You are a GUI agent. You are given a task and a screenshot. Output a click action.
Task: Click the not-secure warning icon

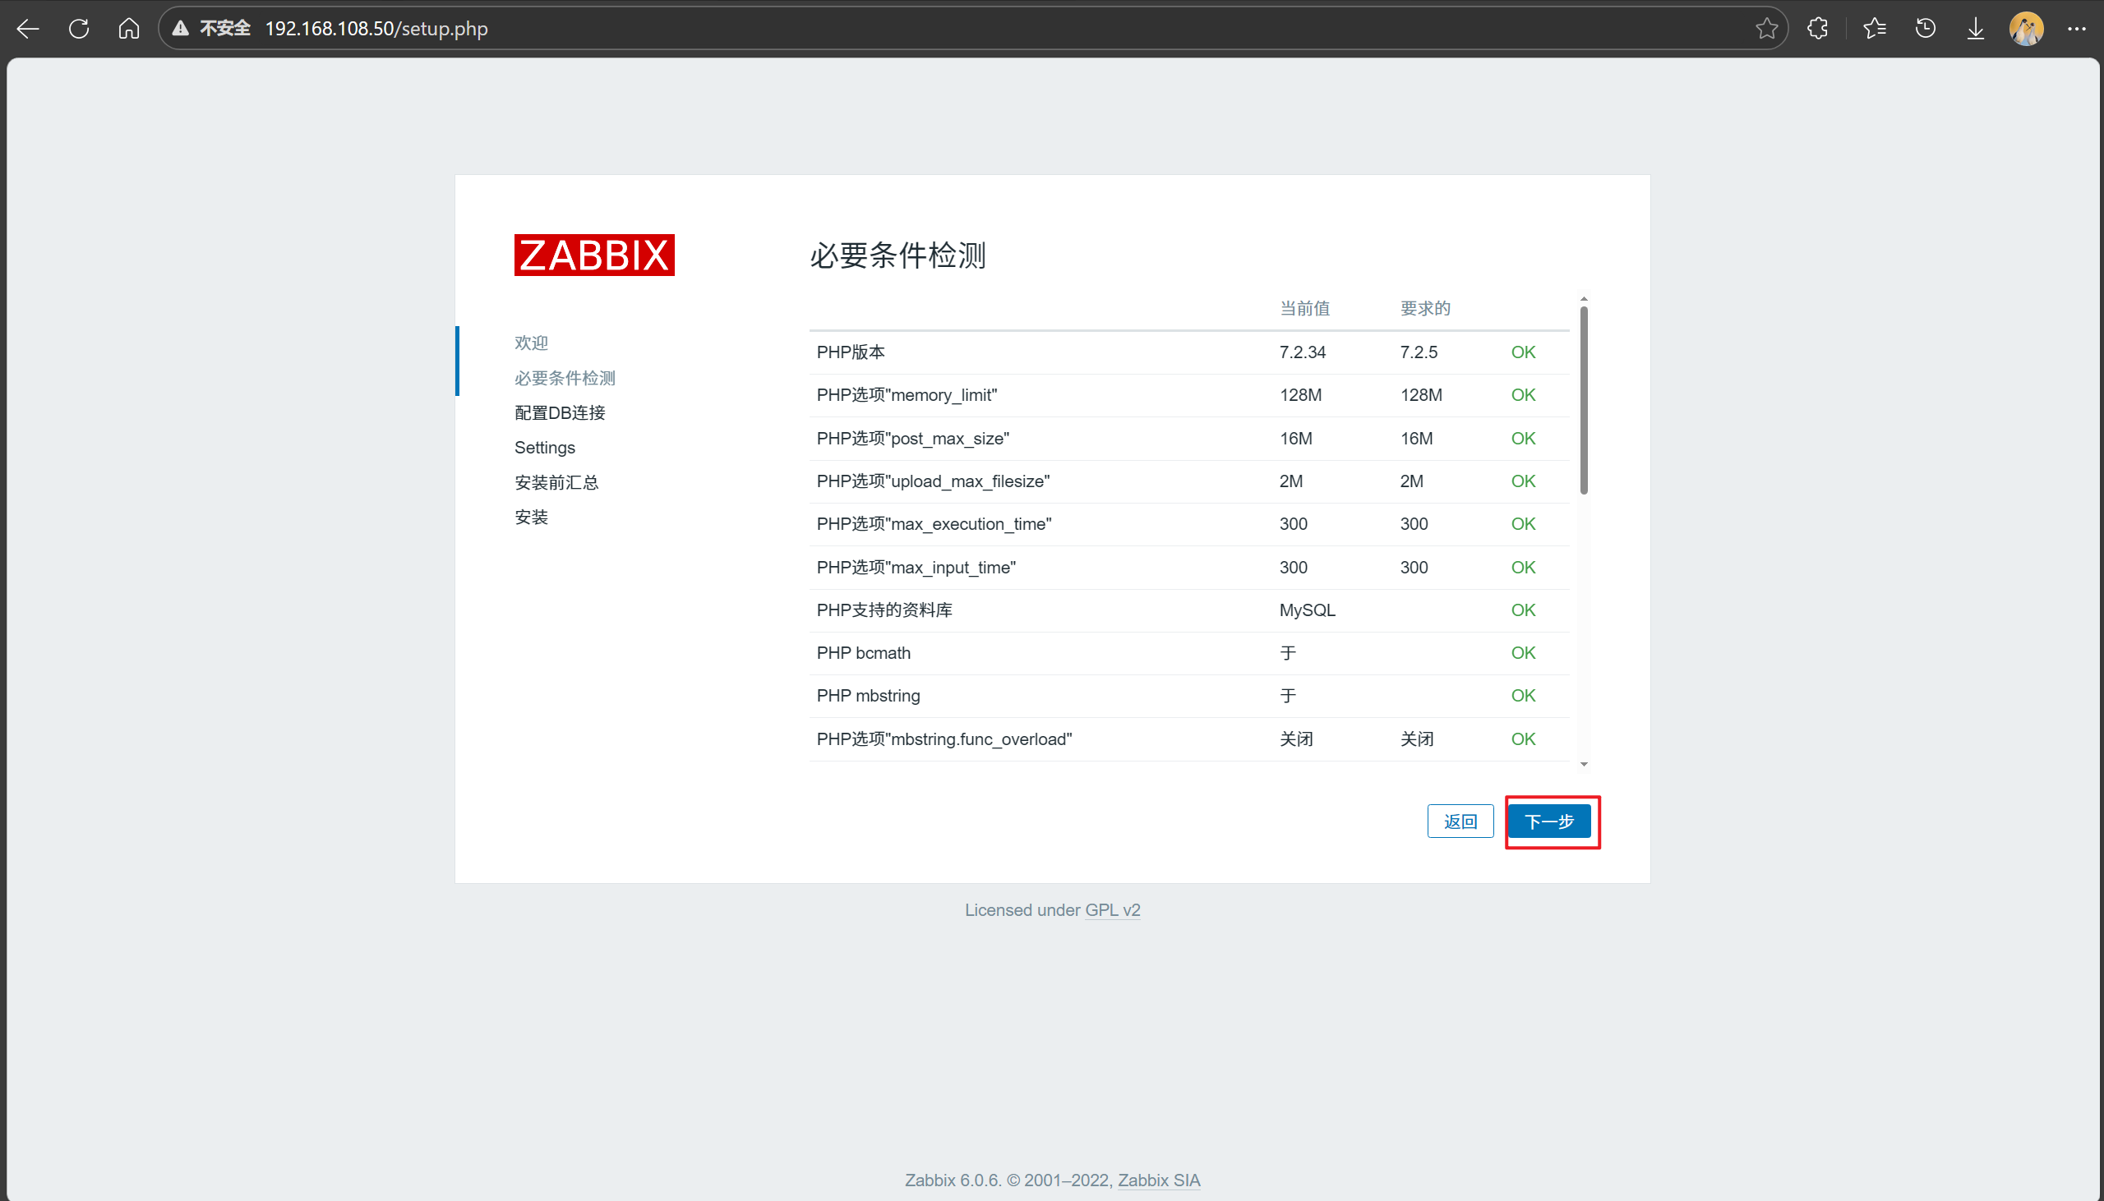(x=181, y=29)
